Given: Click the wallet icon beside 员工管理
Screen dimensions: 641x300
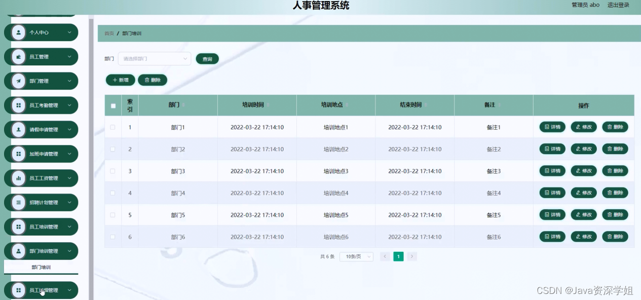Looking at the screenshot, I should pos(19,57).
